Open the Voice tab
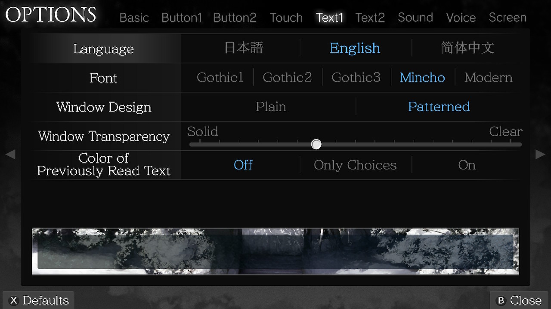551x309 pixels. point(461,18)
